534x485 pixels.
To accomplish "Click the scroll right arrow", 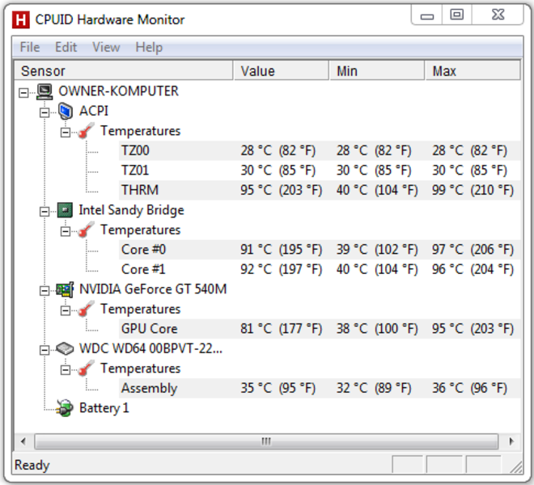I will click(511, 441).
